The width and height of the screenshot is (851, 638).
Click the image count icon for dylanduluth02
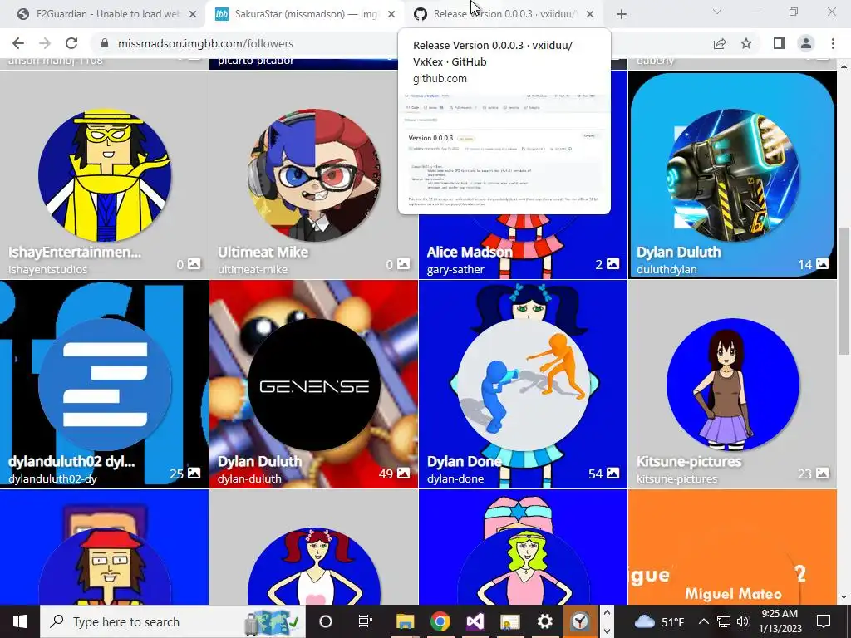coord(194,474)
